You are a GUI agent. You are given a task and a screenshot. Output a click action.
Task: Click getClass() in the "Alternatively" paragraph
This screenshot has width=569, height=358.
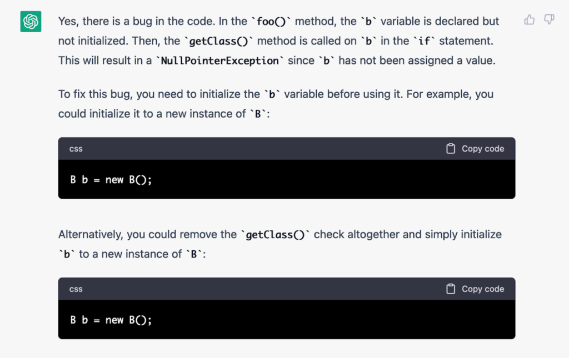276,234
